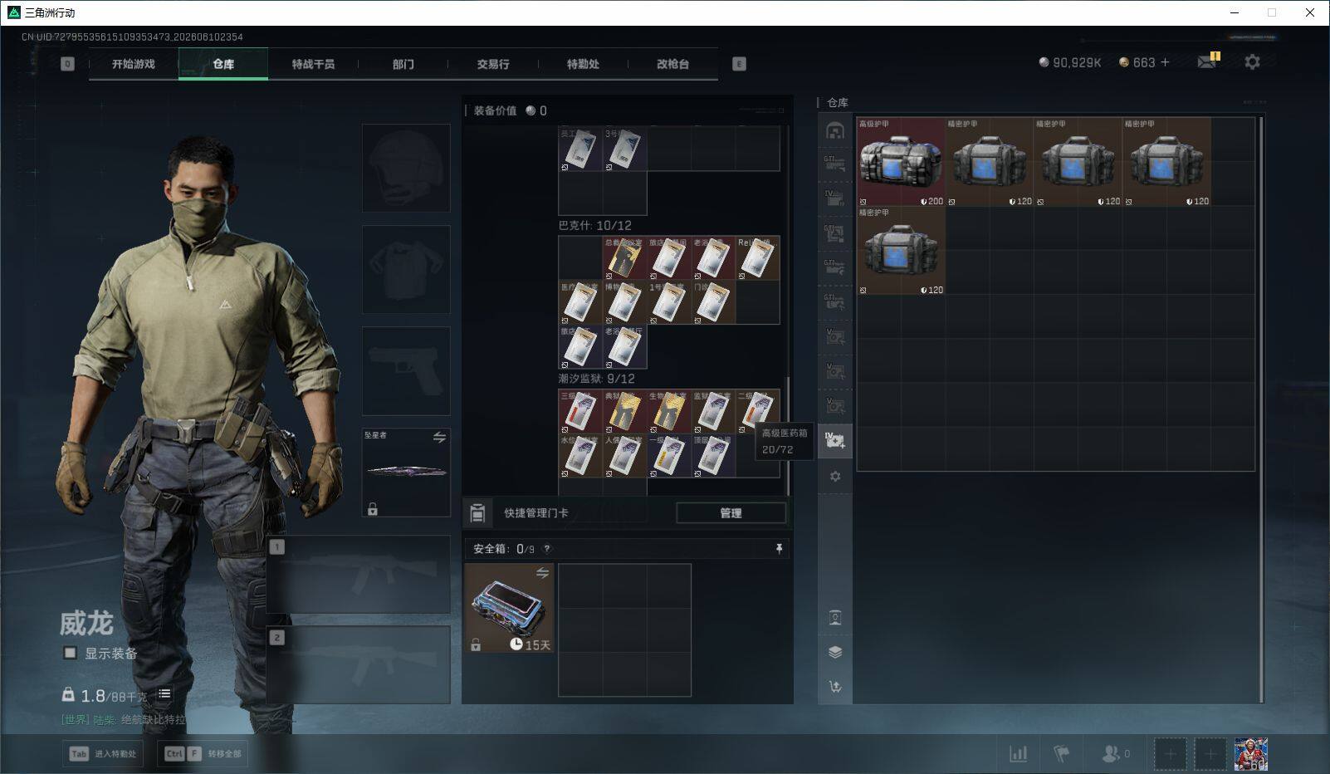Screen dimensions: 1330x774
Task: Click the E key hint right of tabs
Action: (x=739, y=64)
